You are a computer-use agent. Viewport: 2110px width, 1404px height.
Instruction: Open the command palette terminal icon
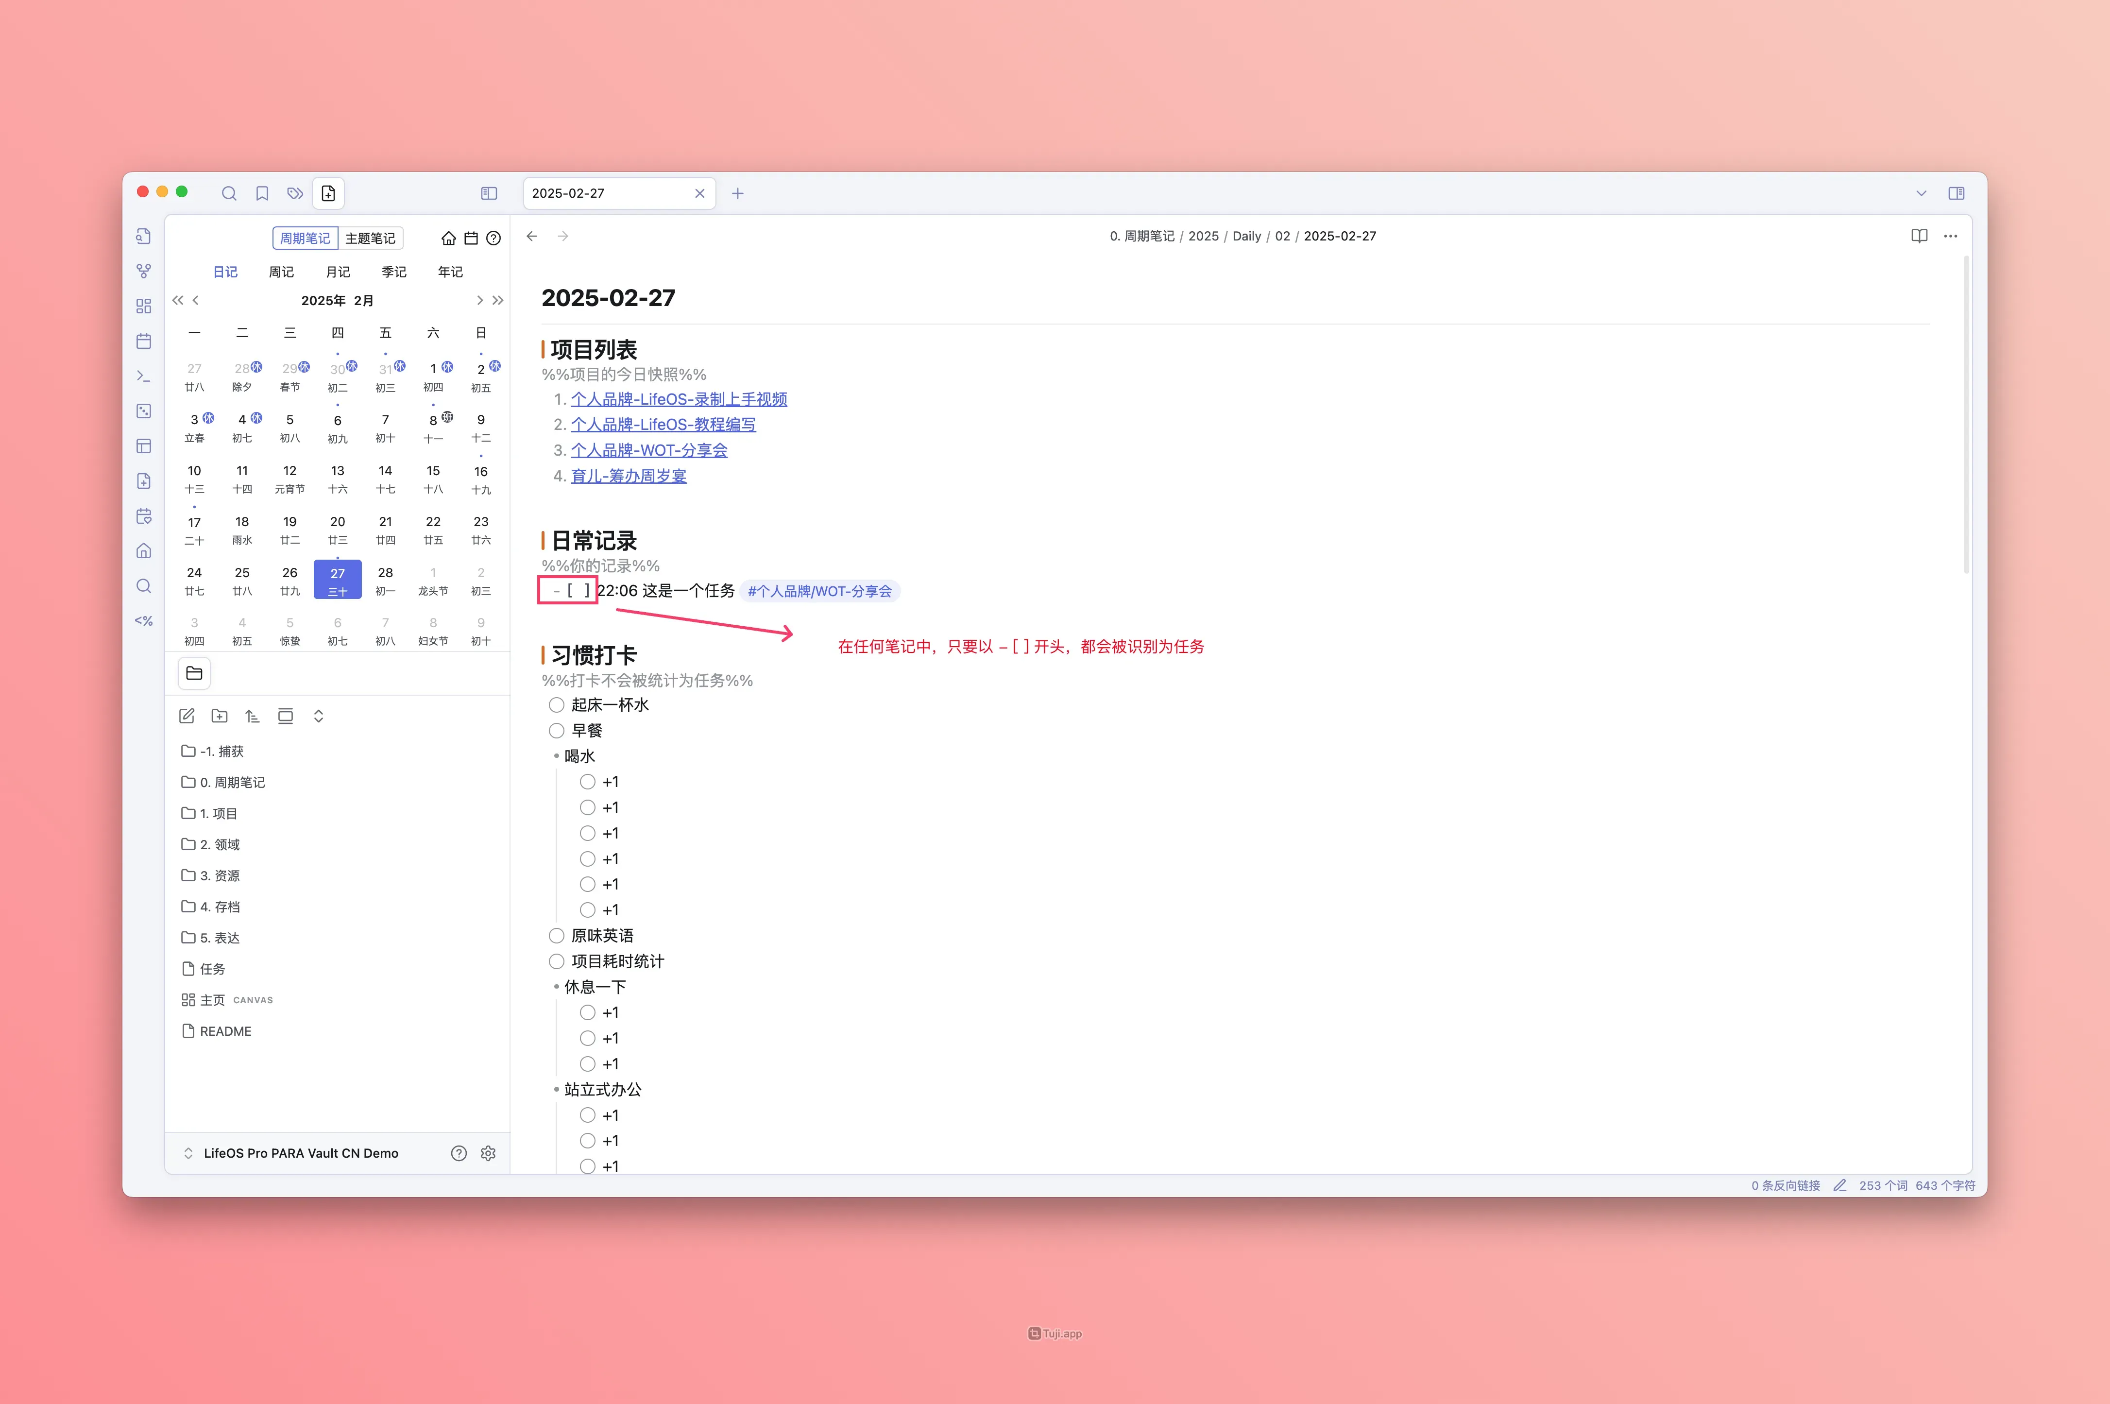tap(143, 376)
